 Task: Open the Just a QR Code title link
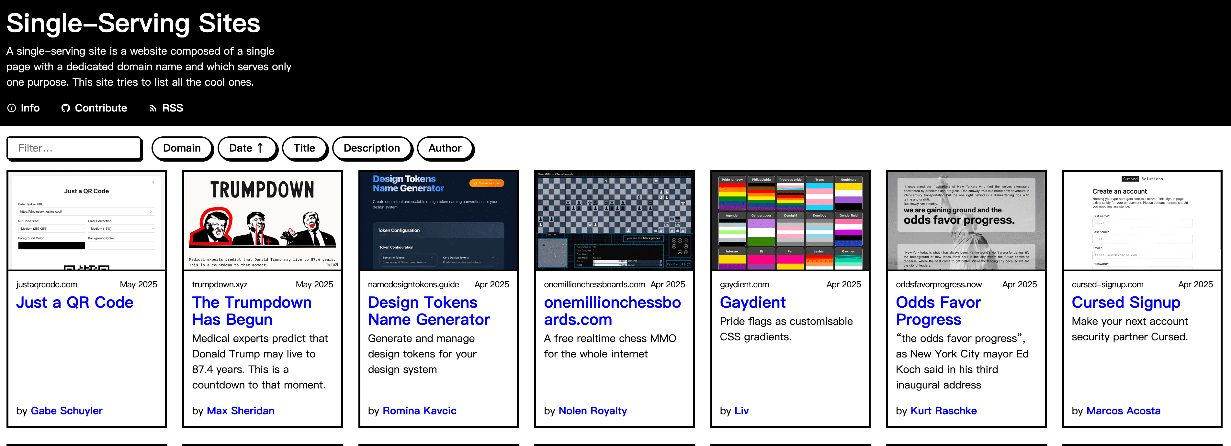tap(74, 303)
